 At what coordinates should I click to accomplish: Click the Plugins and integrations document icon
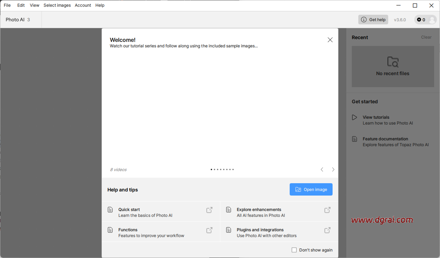point(228,230)
